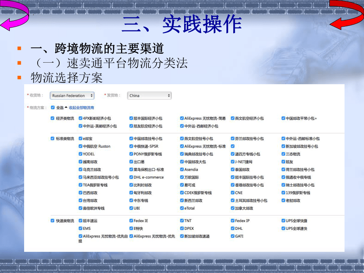Uncheck the EMS option
The height and width of the screenshot is (273, 364).
80,229
